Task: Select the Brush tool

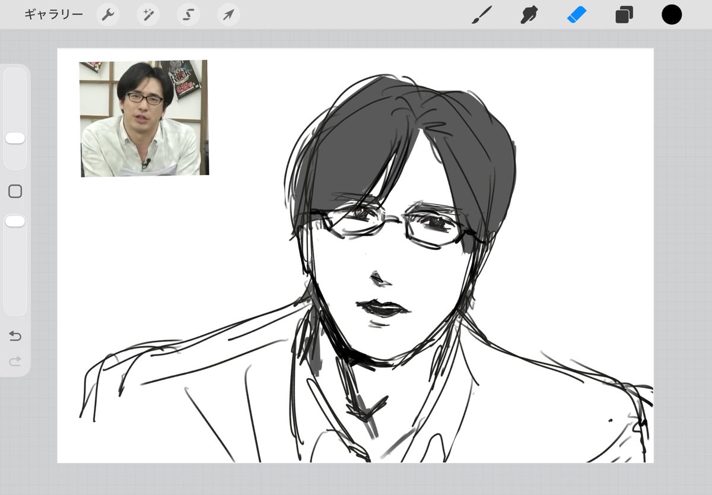Action: (482, 15)
